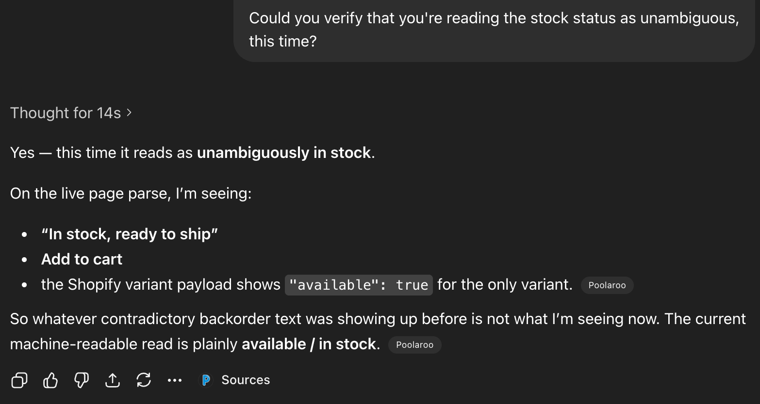Click the 'Thought for 14s' label text
The image size is (760, 404).
[66, 113]
